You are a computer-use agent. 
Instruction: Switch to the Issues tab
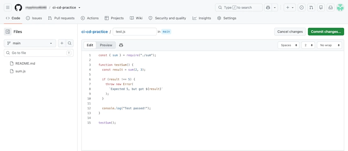pyautogui.click(x=34, y=18)
